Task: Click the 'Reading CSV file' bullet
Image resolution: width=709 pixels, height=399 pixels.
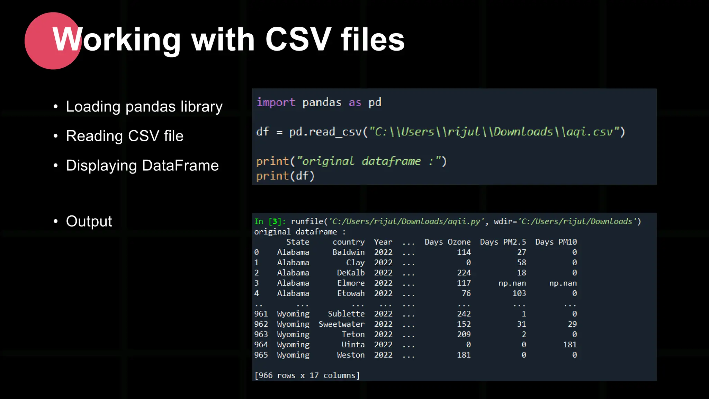Action: click(125, 136)
